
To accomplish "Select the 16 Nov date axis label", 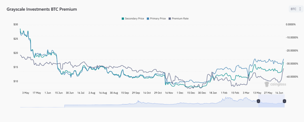I will point(169,93).
